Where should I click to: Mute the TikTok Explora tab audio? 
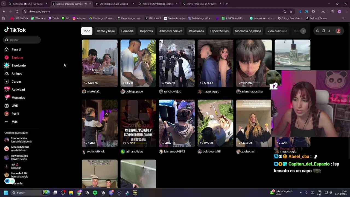click(86, 4)
